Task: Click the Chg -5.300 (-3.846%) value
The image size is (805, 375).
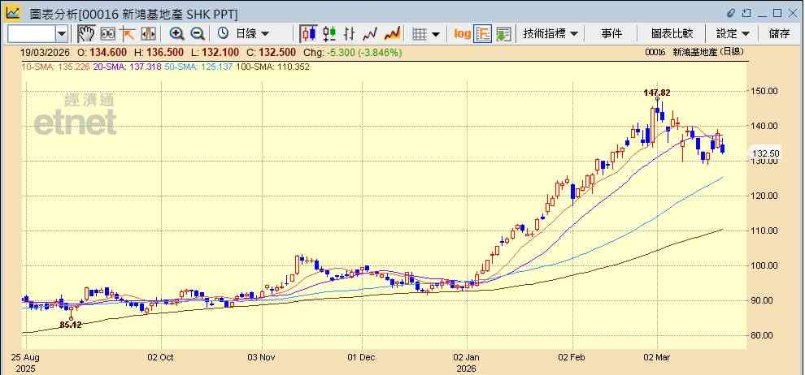Action: pos(353,53)
